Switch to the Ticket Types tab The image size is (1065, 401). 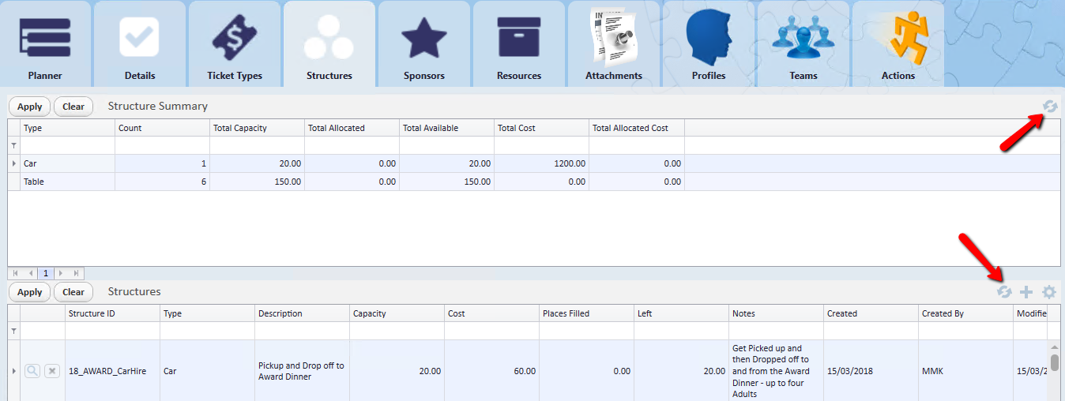[x=235, y=43]
